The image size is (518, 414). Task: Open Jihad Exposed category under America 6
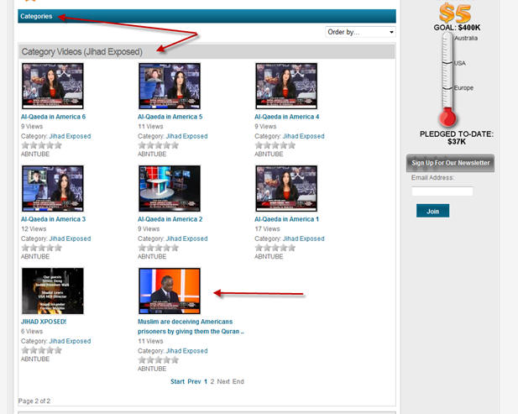click(x=70, y=136)
